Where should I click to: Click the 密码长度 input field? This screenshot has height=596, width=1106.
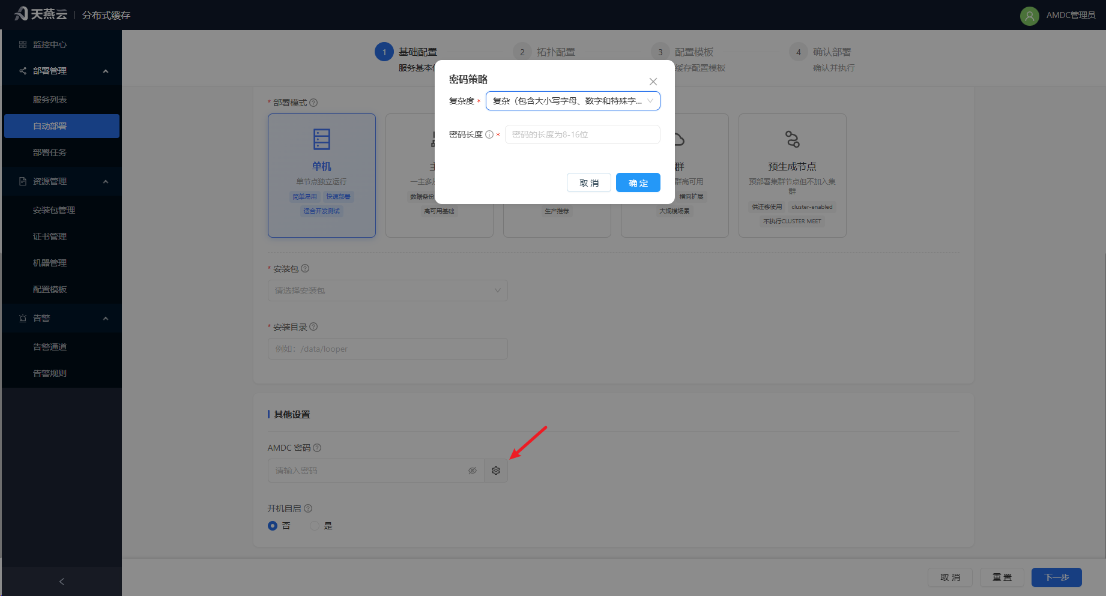(x=582, y=134)
